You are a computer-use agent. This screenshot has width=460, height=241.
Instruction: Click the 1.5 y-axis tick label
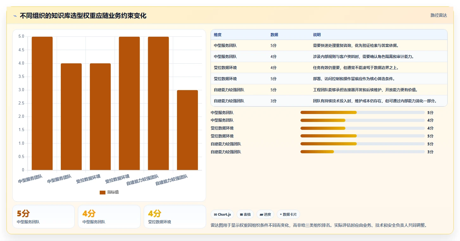tap(21, 130)
